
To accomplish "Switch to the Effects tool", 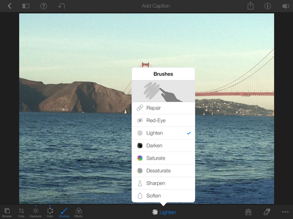I will point(78,212).
